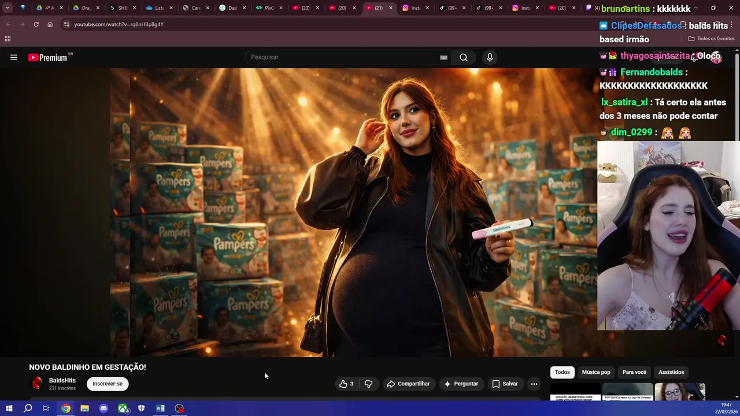The height and width of the screenshot is (416, 740).
Task: Select the Todos filter chip
Action: pyautogui.click(x=563, y=372)
